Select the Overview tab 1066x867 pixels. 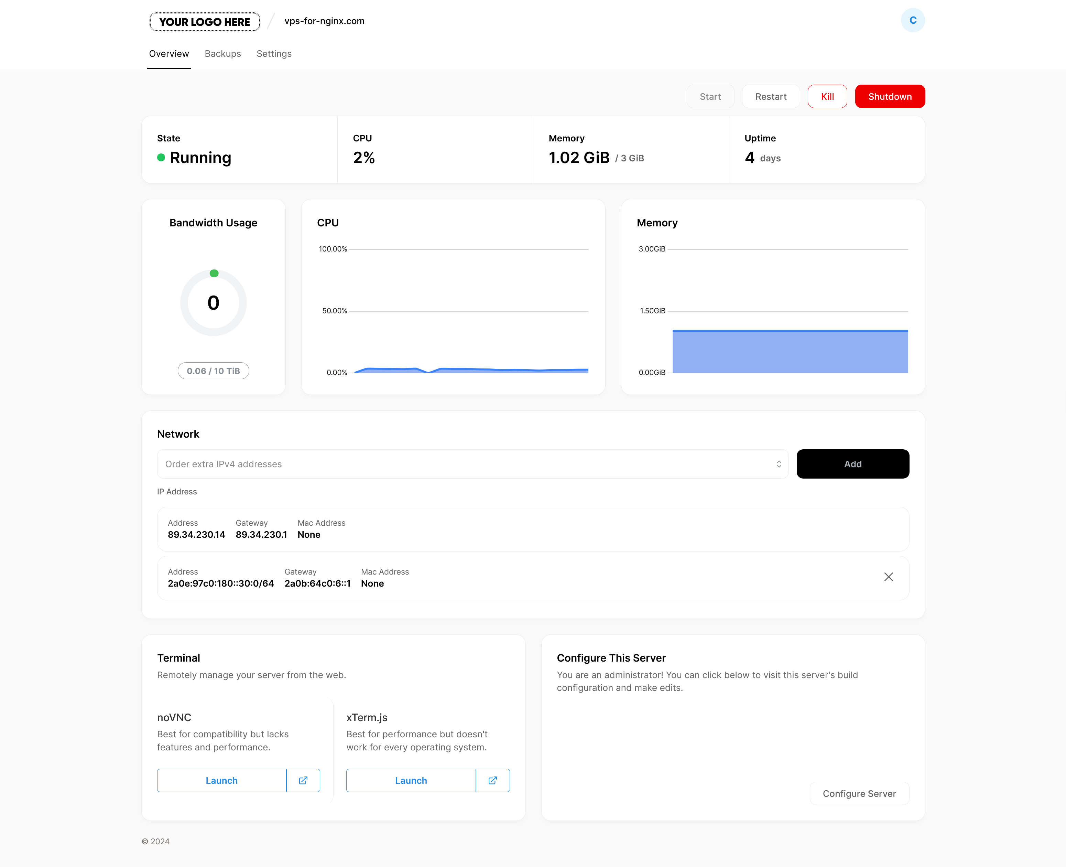click(x=169, y=53)
